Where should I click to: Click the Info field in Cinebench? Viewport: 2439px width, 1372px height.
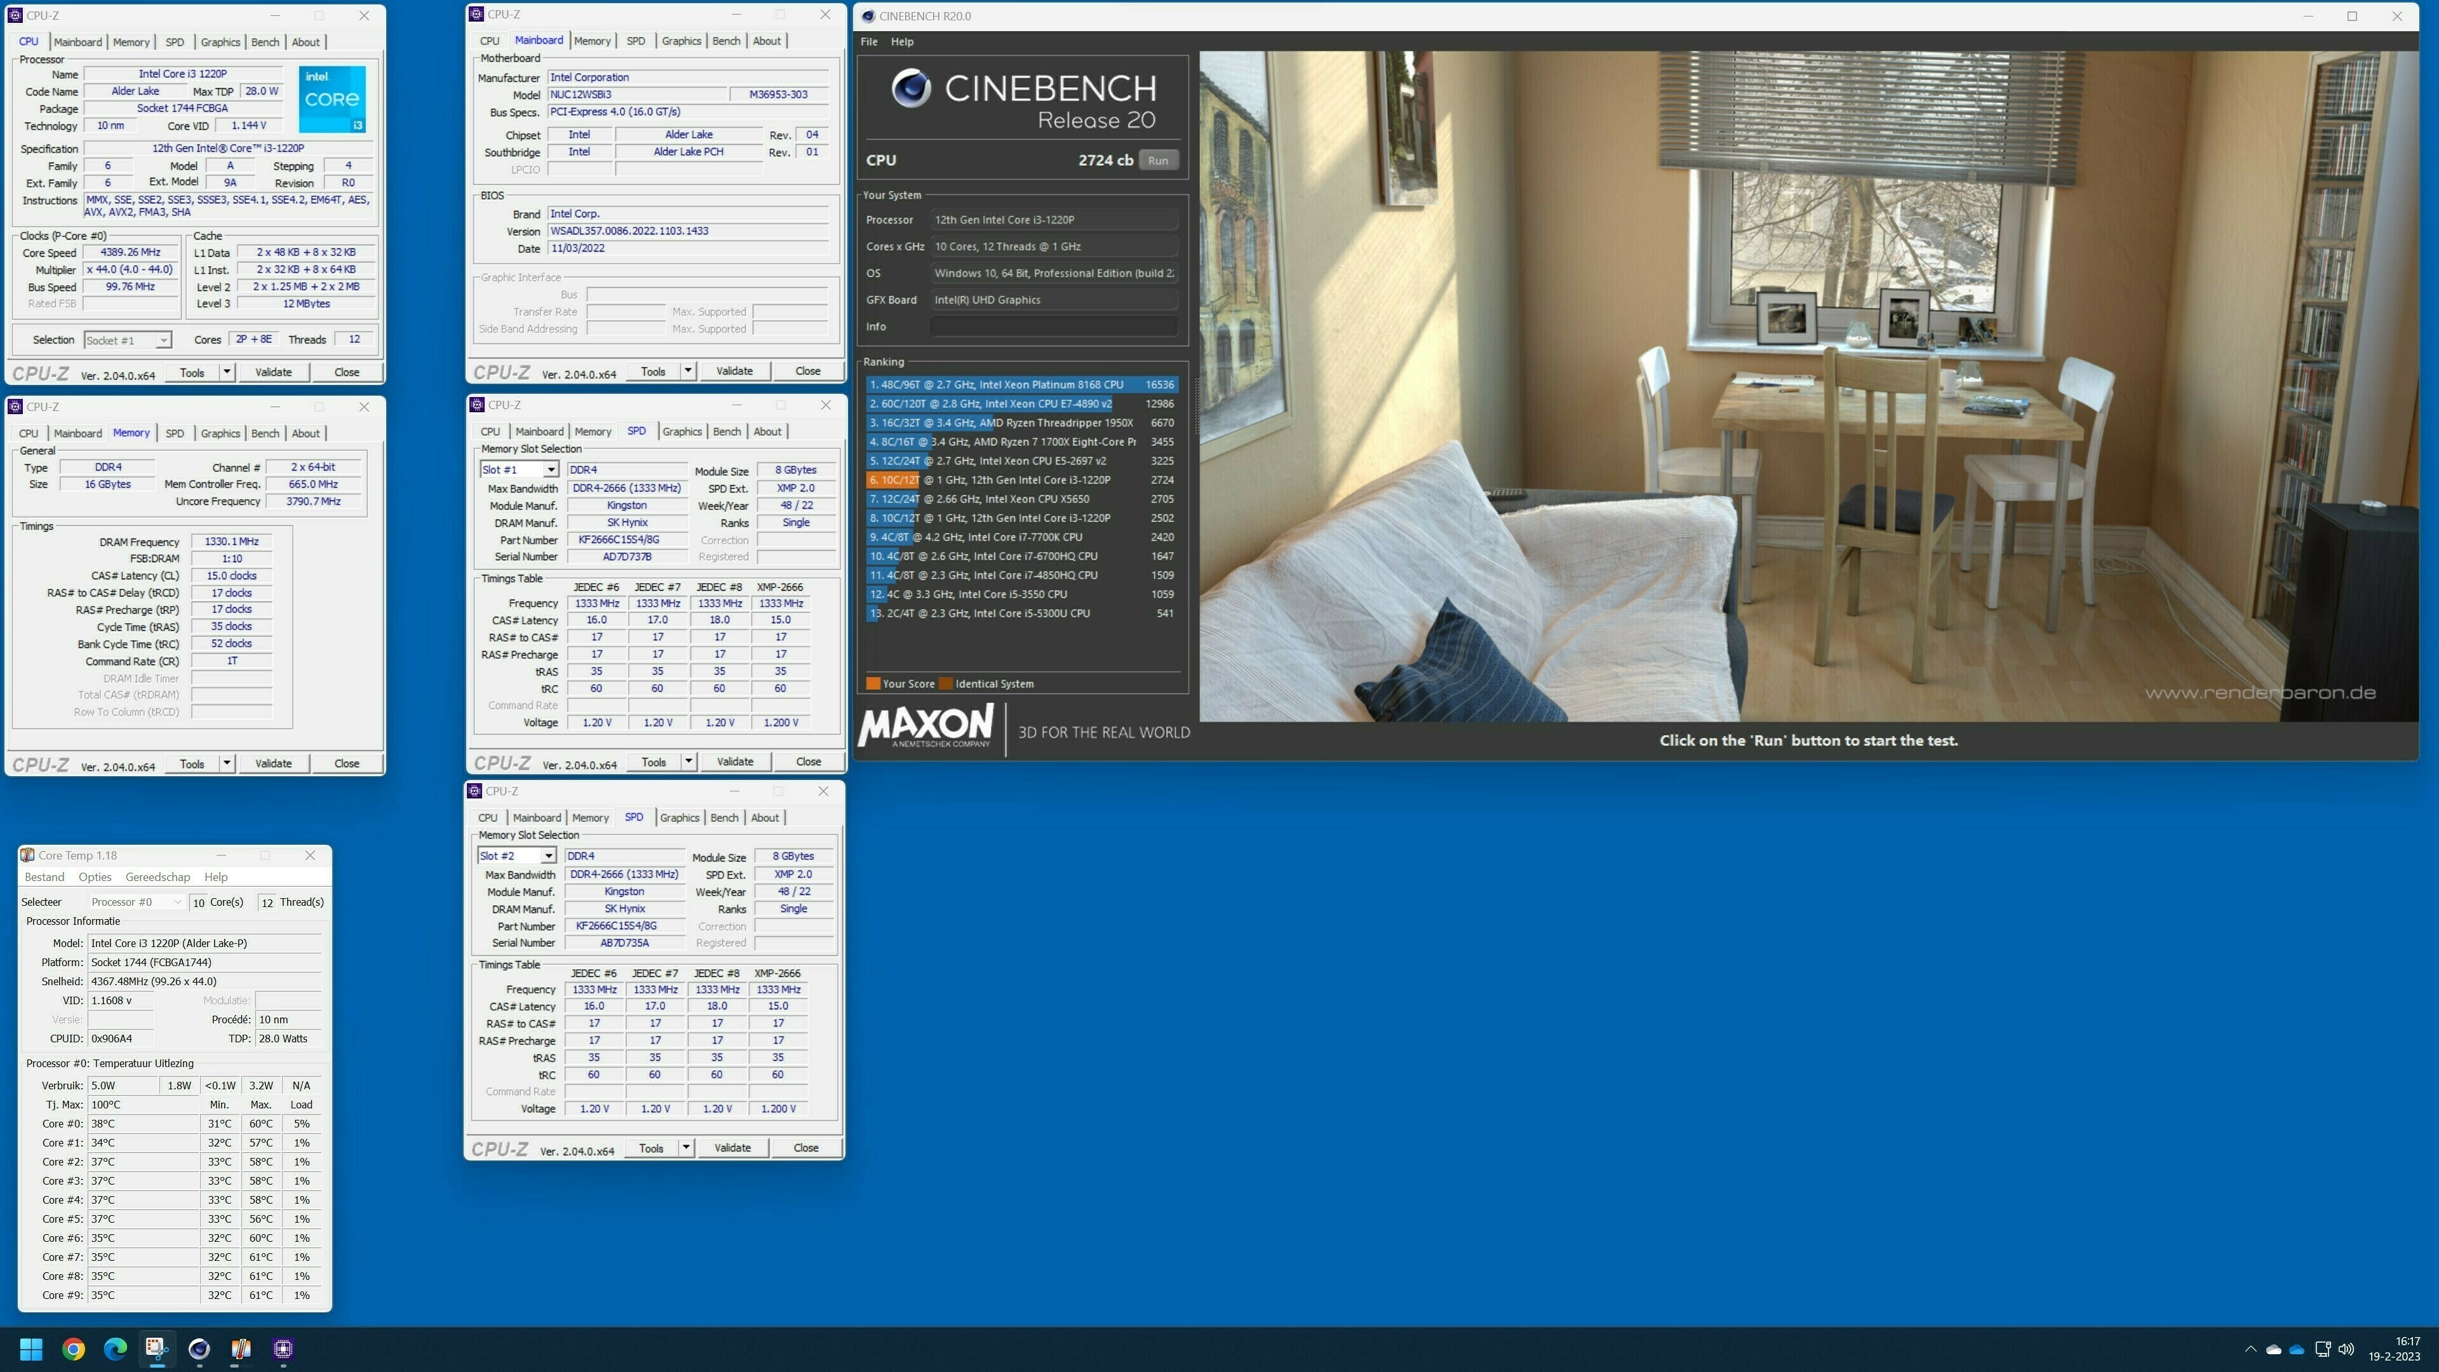(1054, 326)
